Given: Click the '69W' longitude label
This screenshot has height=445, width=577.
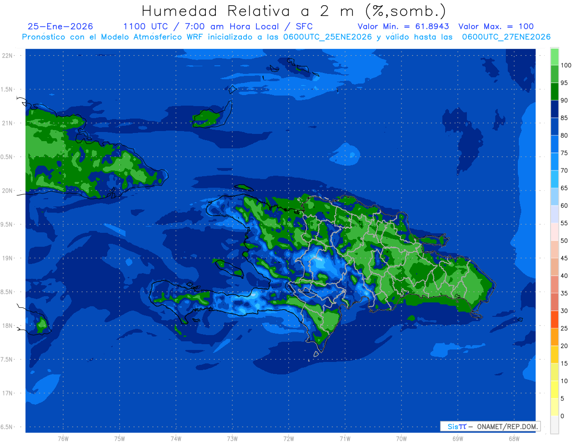Looking at the screenshot, I should [458, 439].
